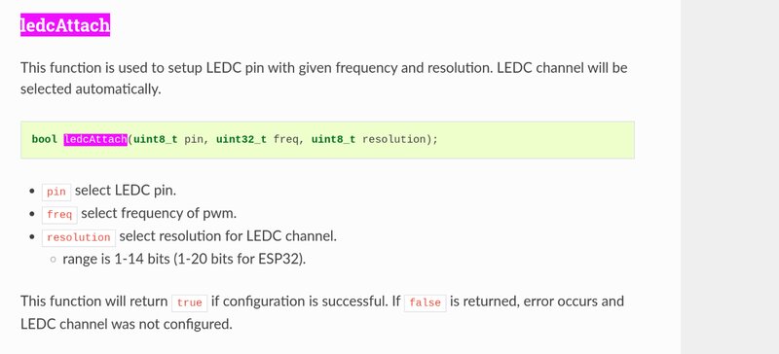Click the bullet marker before pin
Screen dimensions: 779x354
[32, 192]
